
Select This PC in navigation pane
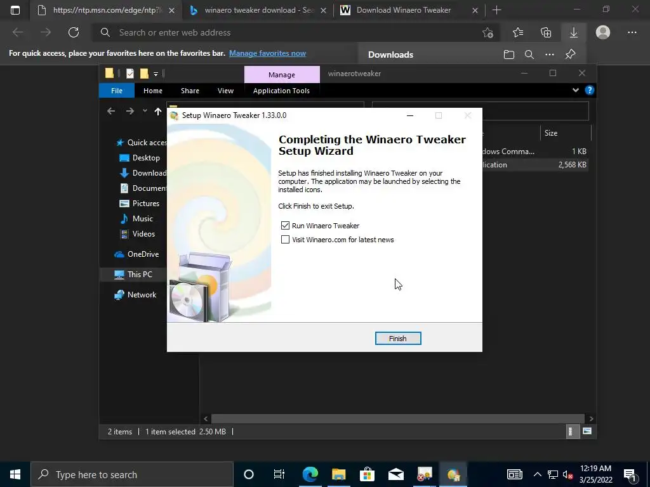pyautogui.click(x=133, y=274)
